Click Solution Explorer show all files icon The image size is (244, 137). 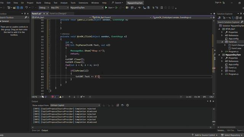(x=241, y=18)
